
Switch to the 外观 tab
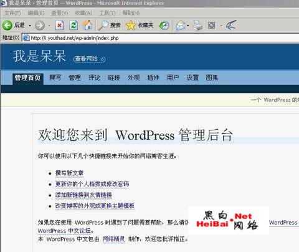tap(133, 78)
